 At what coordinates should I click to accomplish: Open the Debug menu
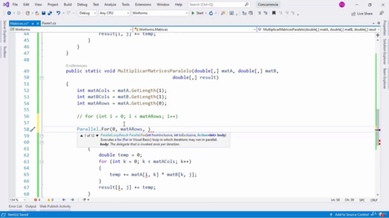pos(82,4)
